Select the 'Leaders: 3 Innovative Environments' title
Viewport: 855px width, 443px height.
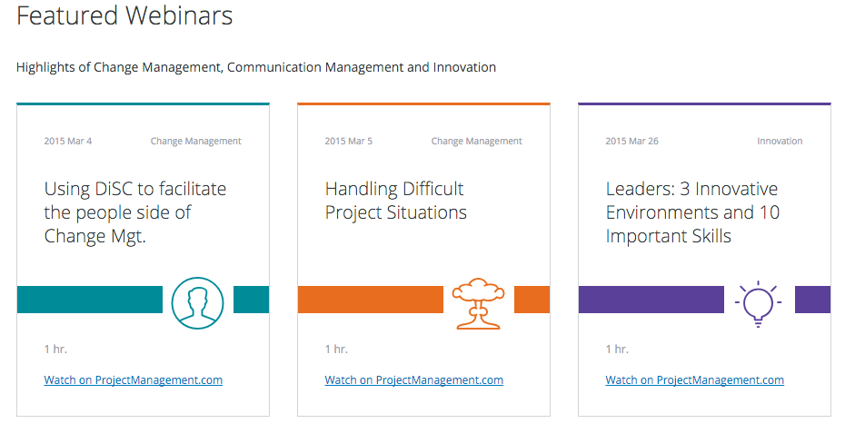tap(692, 212)
